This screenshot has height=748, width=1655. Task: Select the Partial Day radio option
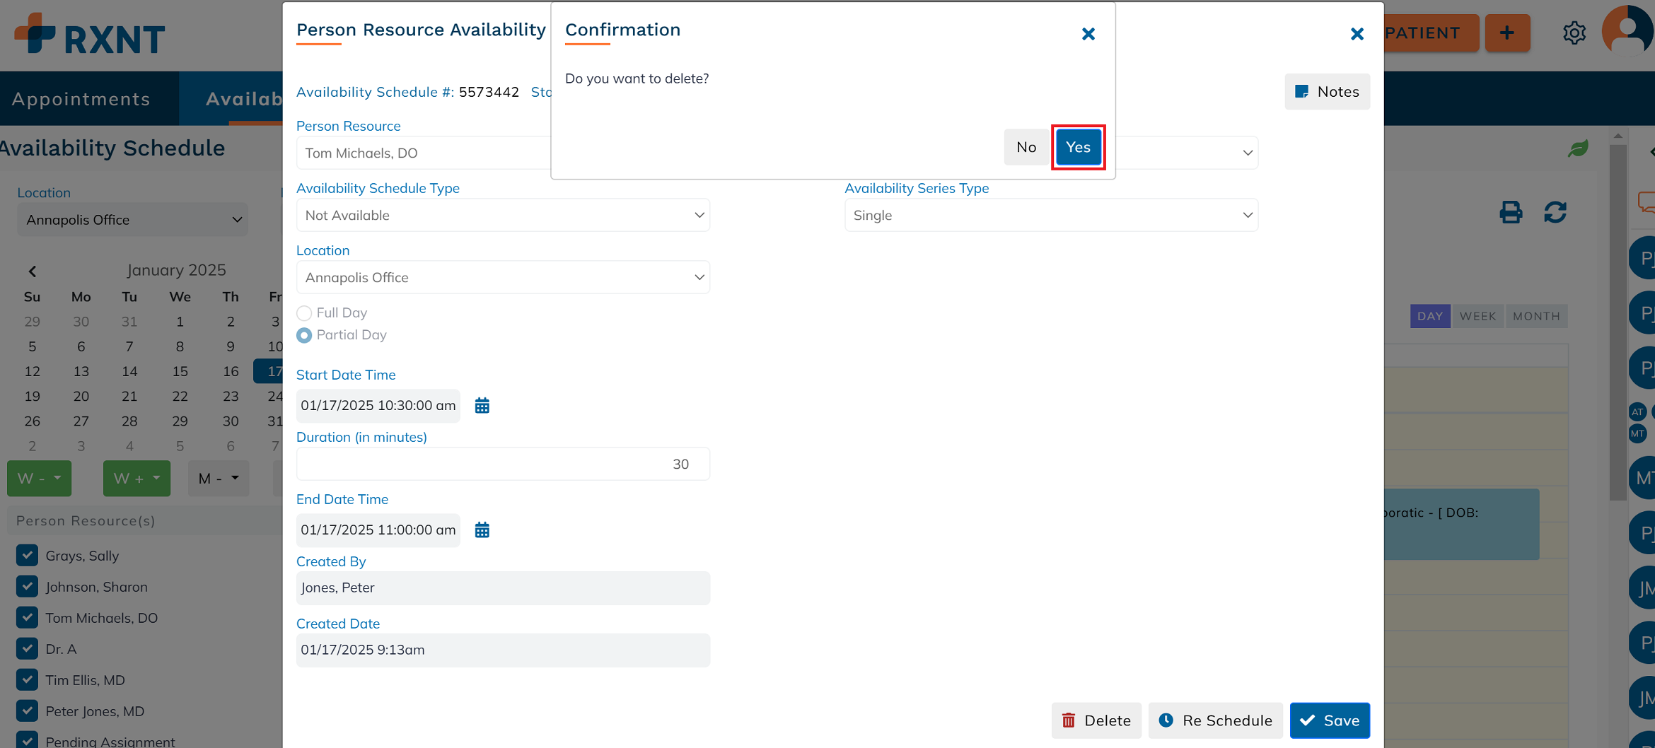pos(304,336)
